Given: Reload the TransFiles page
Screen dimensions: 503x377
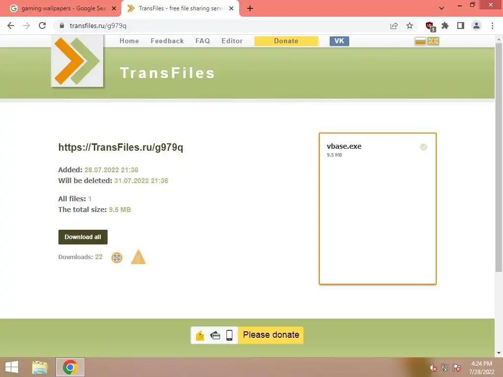Looking at the screenshot, I should (42, 26).
